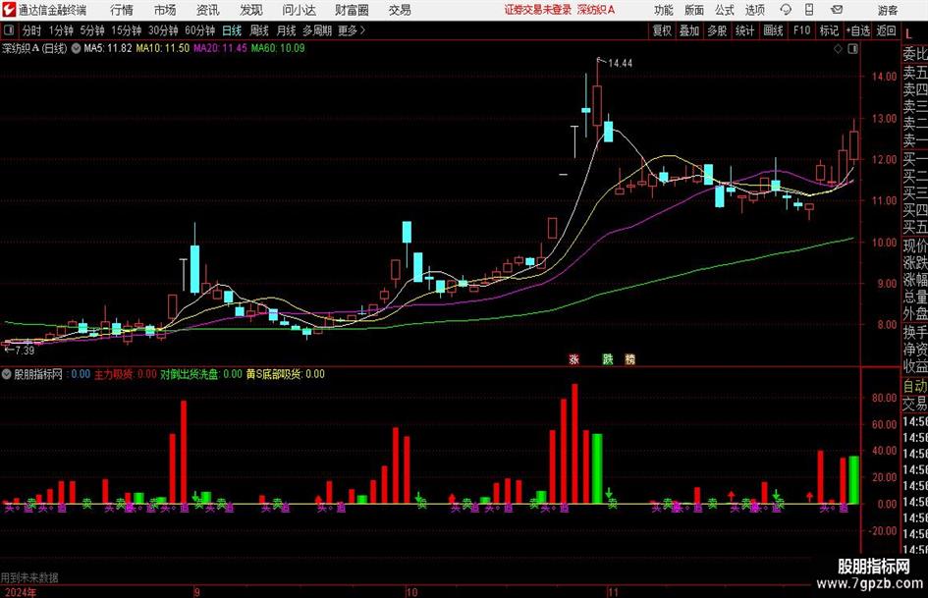
Task: Click the 游客 guest account label
Action: pos(888,10)
